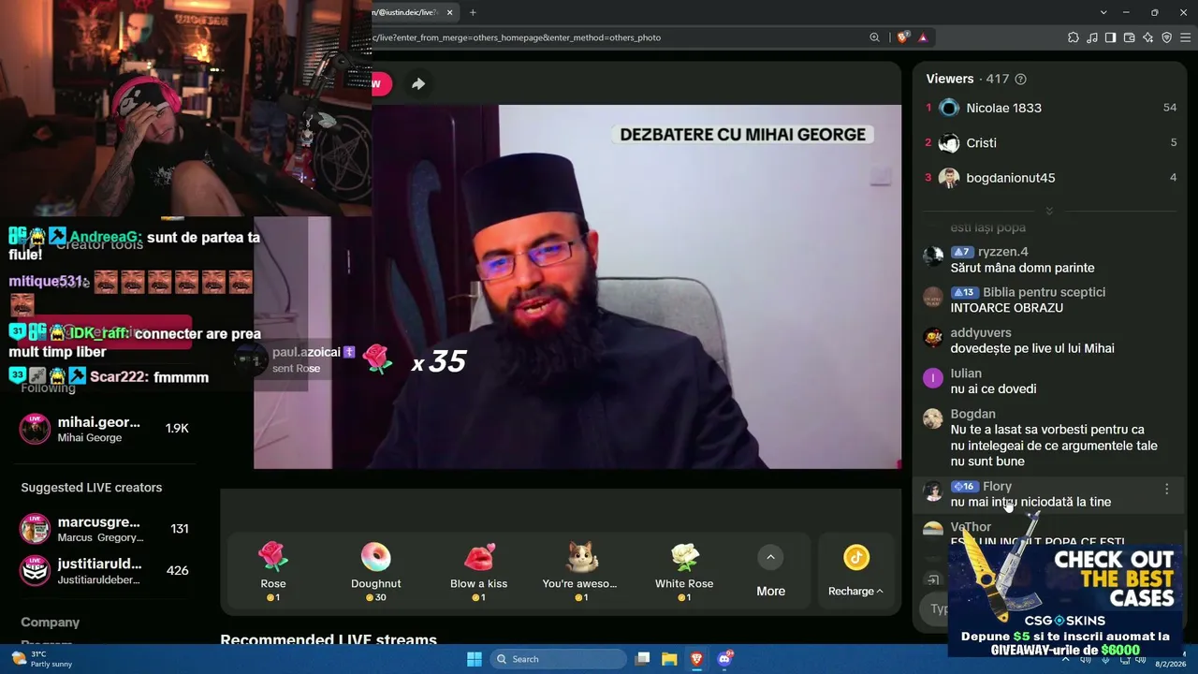The image size is (1198, 674).
Task: Open justitiaruld... suggested LIVE creator
Action: point(105,570)
